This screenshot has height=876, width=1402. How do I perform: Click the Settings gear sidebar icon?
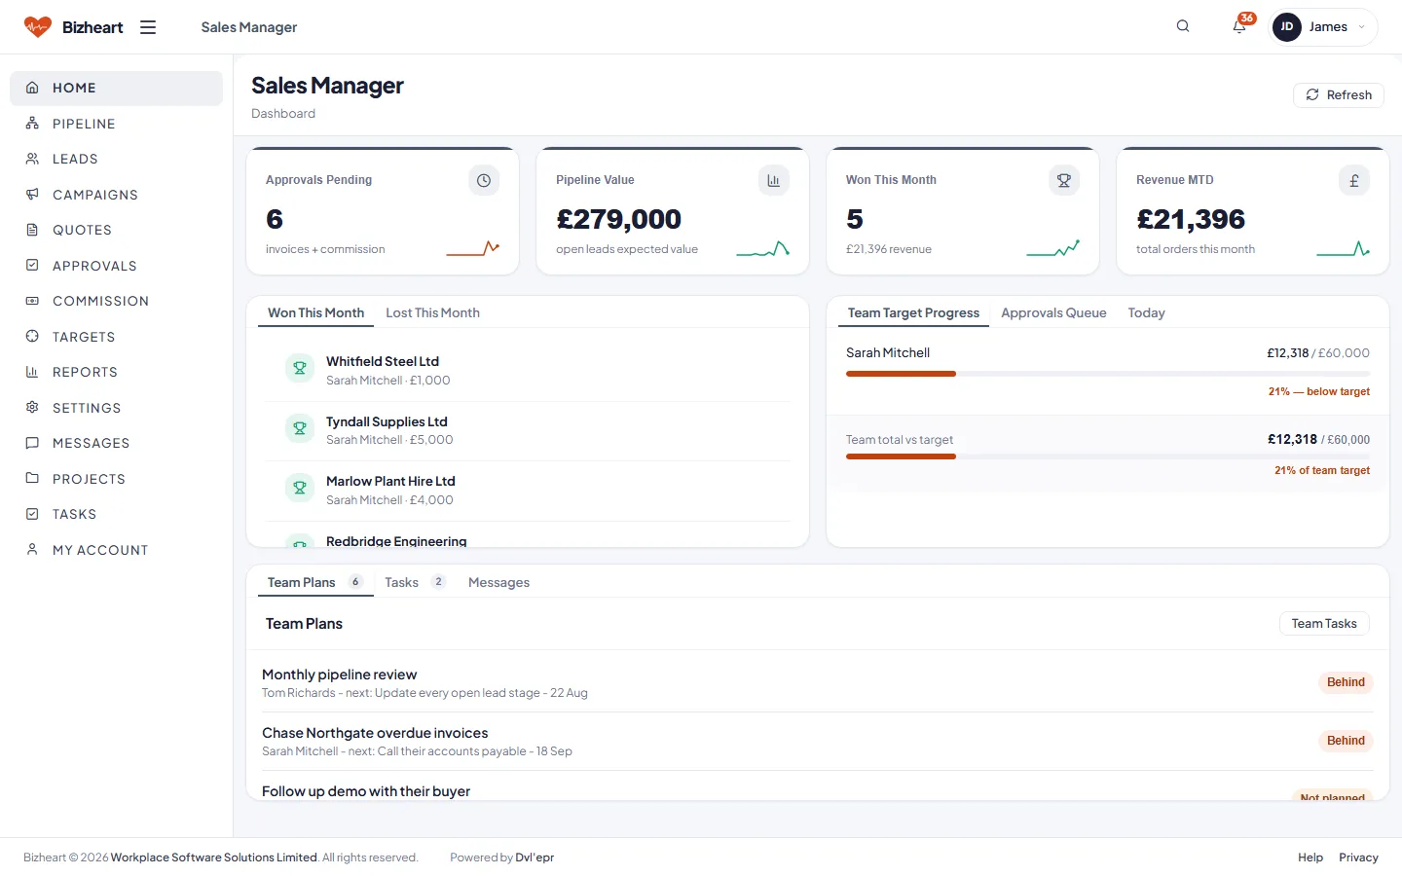coord(32,408)
